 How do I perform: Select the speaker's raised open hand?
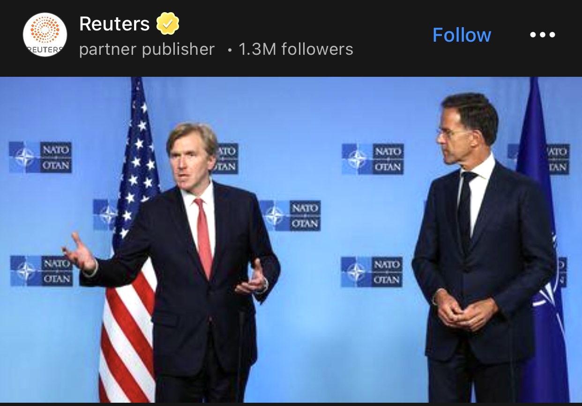pyautogui.click(x=80, y=254)
